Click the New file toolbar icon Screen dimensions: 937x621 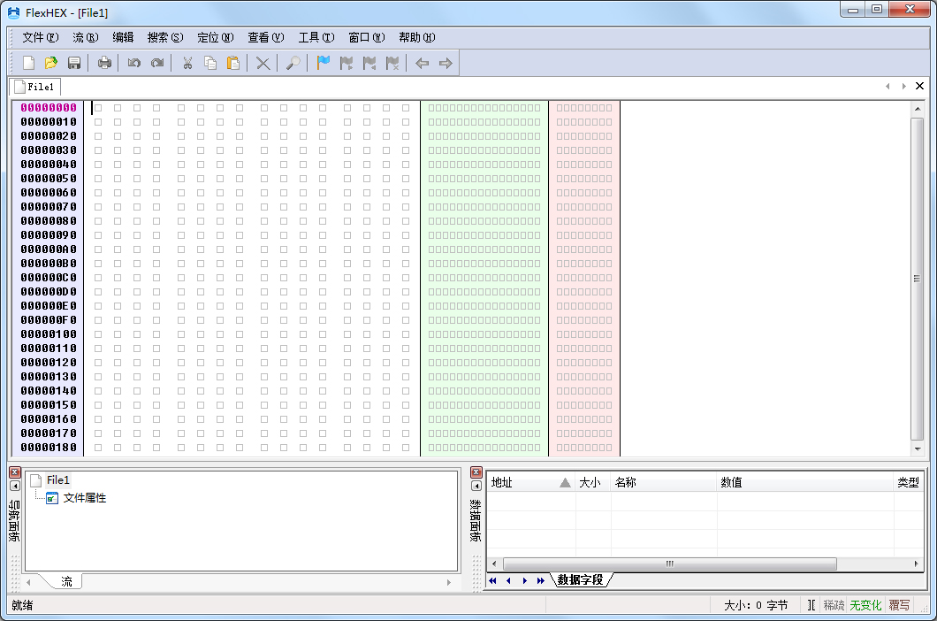tap(28, 63)
